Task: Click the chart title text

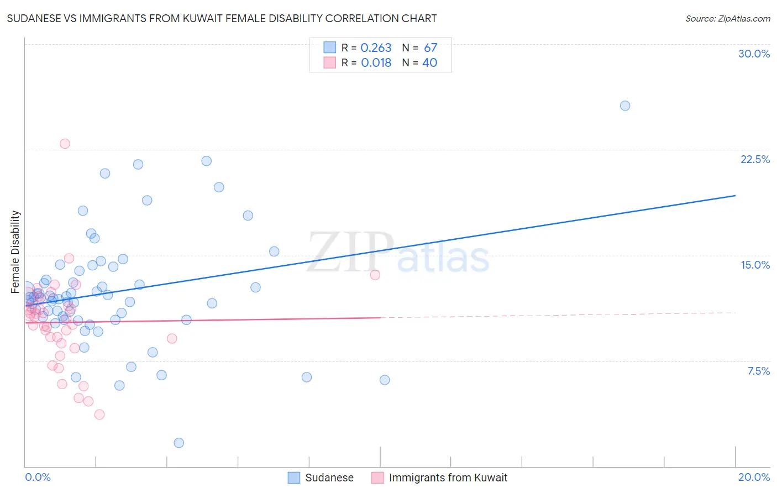Action: coord(222,18)
